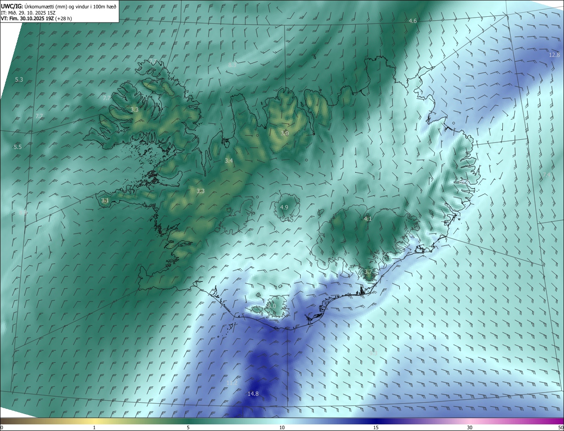Click the 5 tick on the color scale
The width and height of the screenshot is (564, 431).
tap(188, 428)
